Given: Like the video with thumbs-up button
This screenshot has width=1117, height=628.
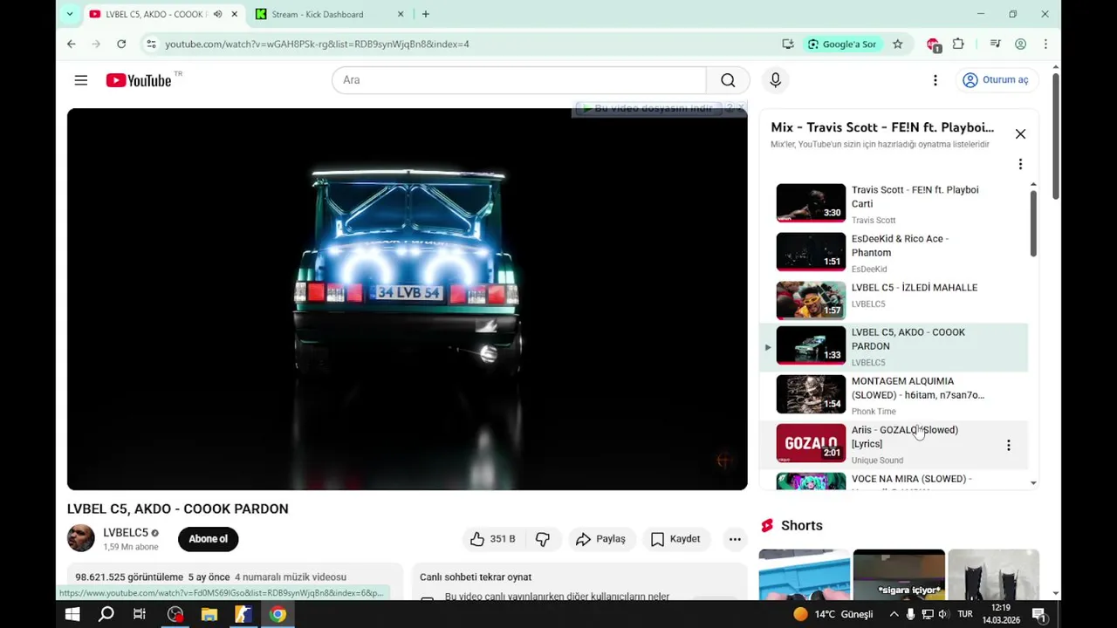Looking at the screenshot, I should tap(492, 539).
